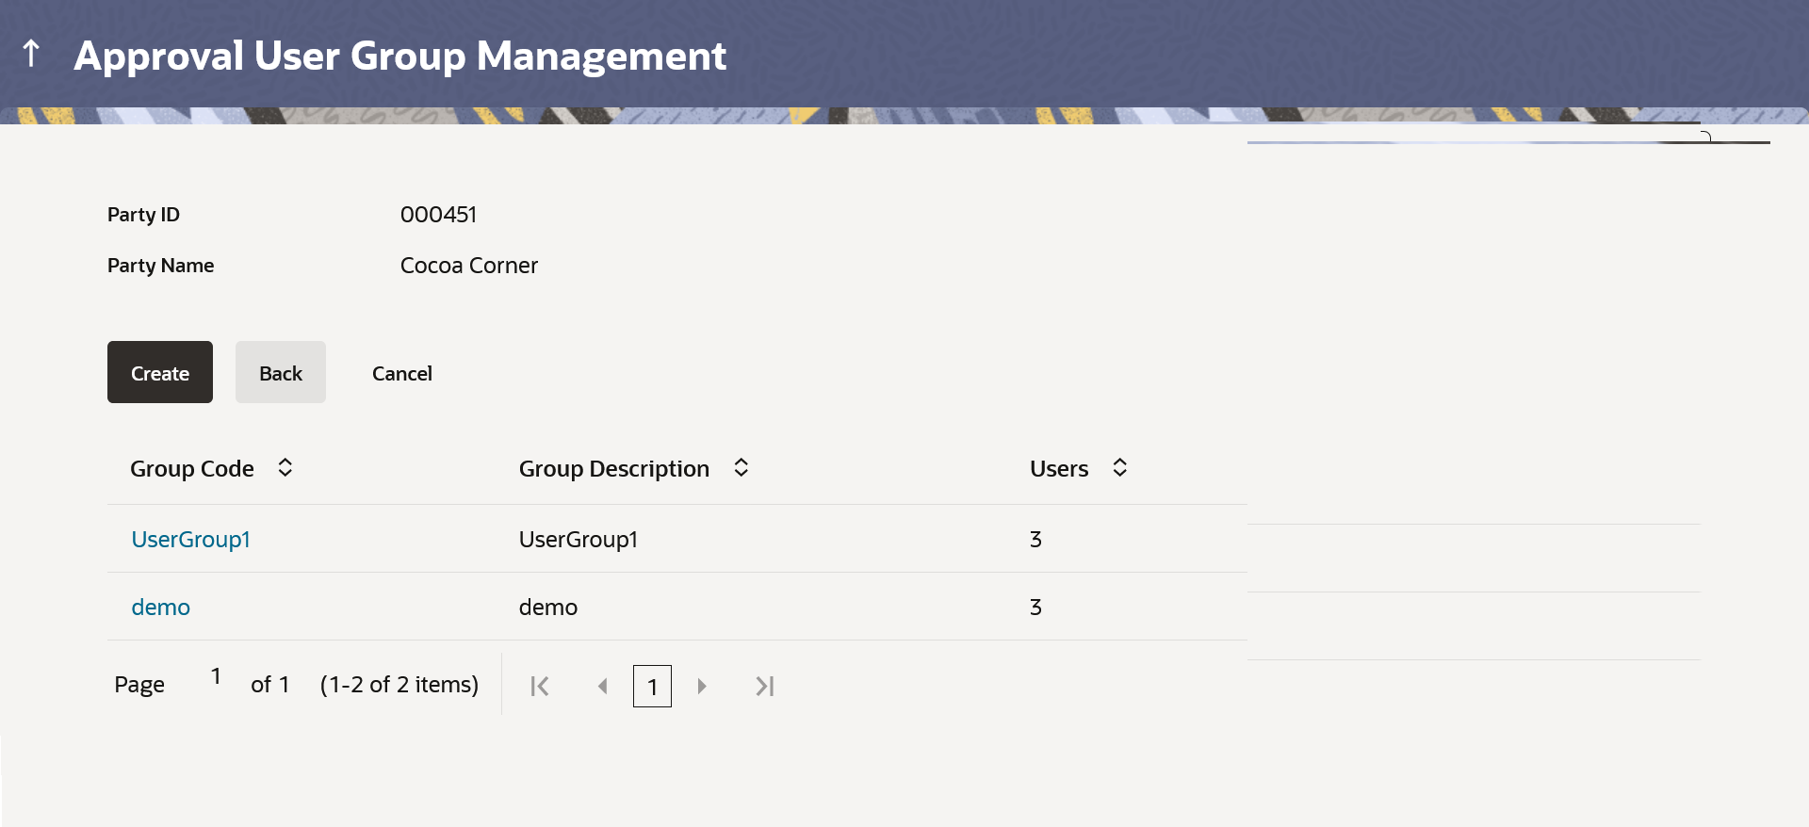Go to first page of results
This screenshot has height=827, width=1809.
tap(540, 686)
